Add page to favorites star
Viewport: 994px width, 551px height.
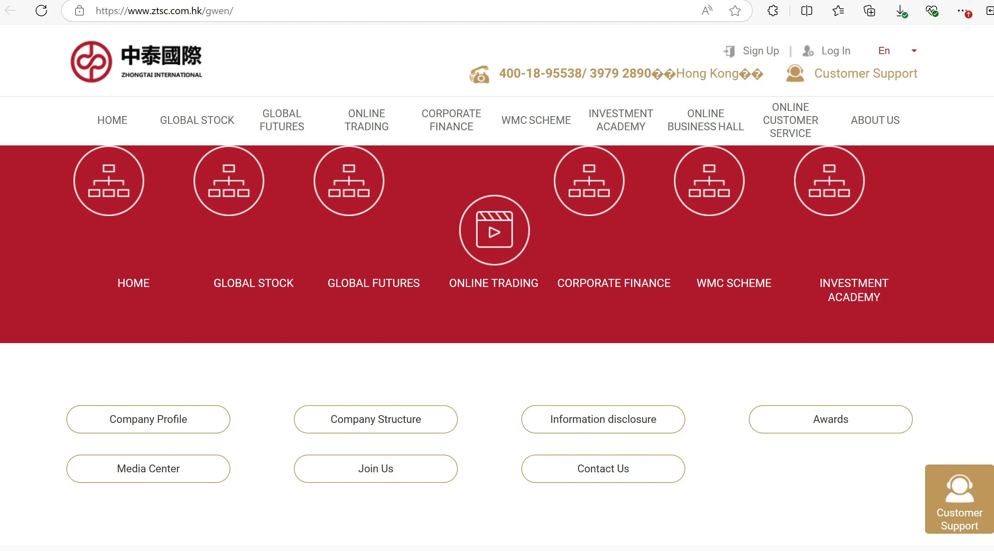(735, 10)
